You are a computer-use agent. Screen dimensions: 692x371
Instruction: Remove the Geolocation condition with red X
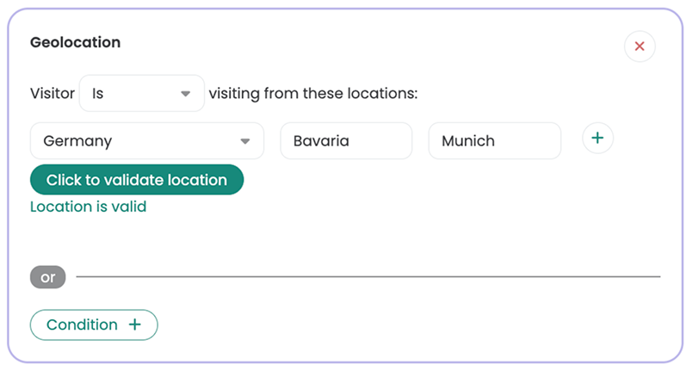point(639,46)
